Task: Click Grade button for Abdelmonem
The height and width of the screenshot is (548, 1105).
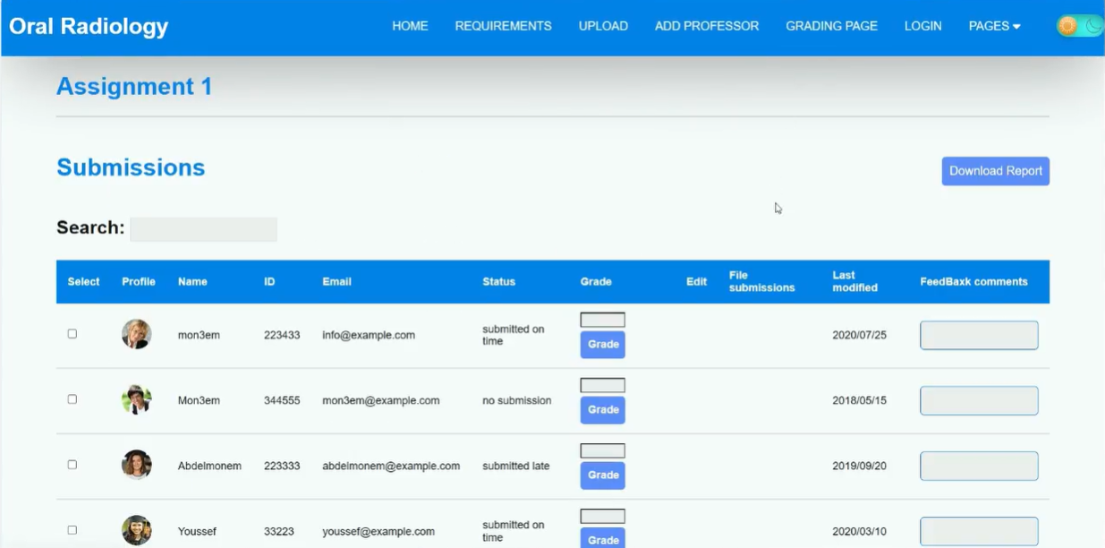Action: point(602,475)
